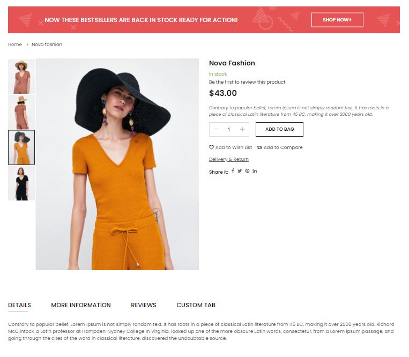Select first thumbnail with straw hat
The height and width of the screenshot is (357, 409).
(21, 77)
